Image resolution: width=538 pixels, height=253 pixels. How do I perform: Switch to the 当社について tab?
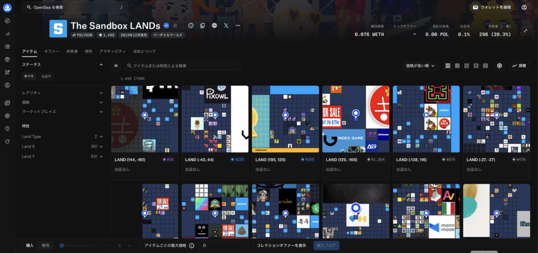144,51
